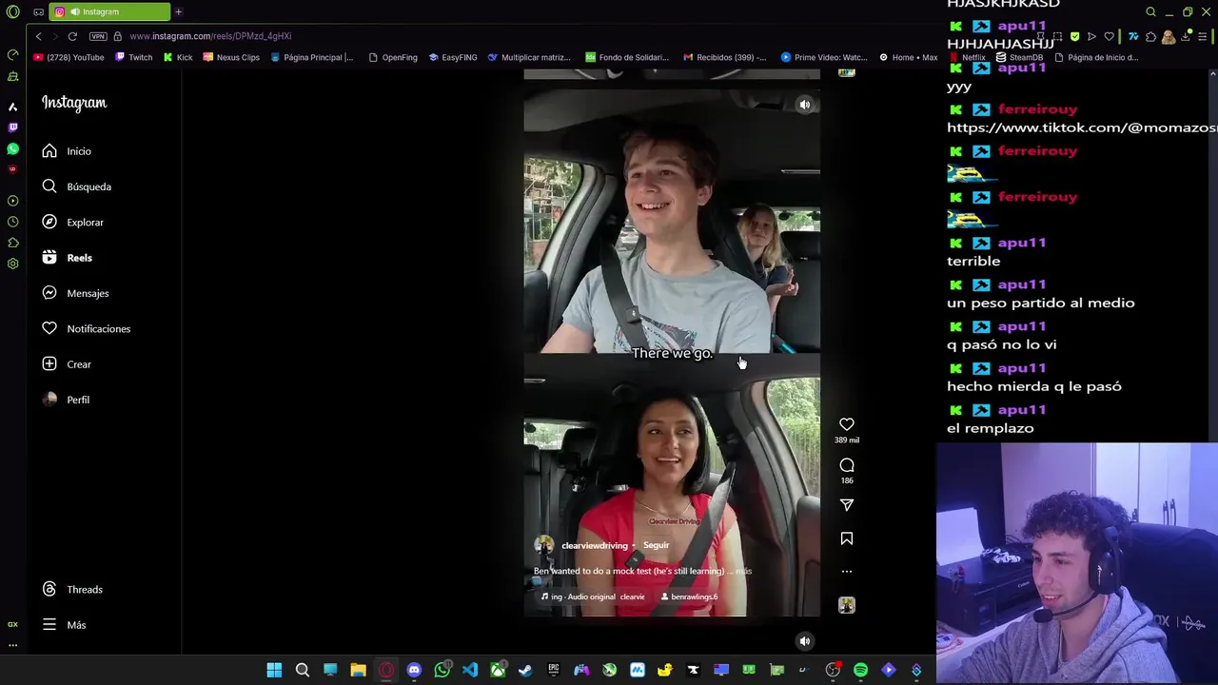Open Opera sidebar settings gear
The width and height of the screenshot is (1218, 685).
(12, 264)
